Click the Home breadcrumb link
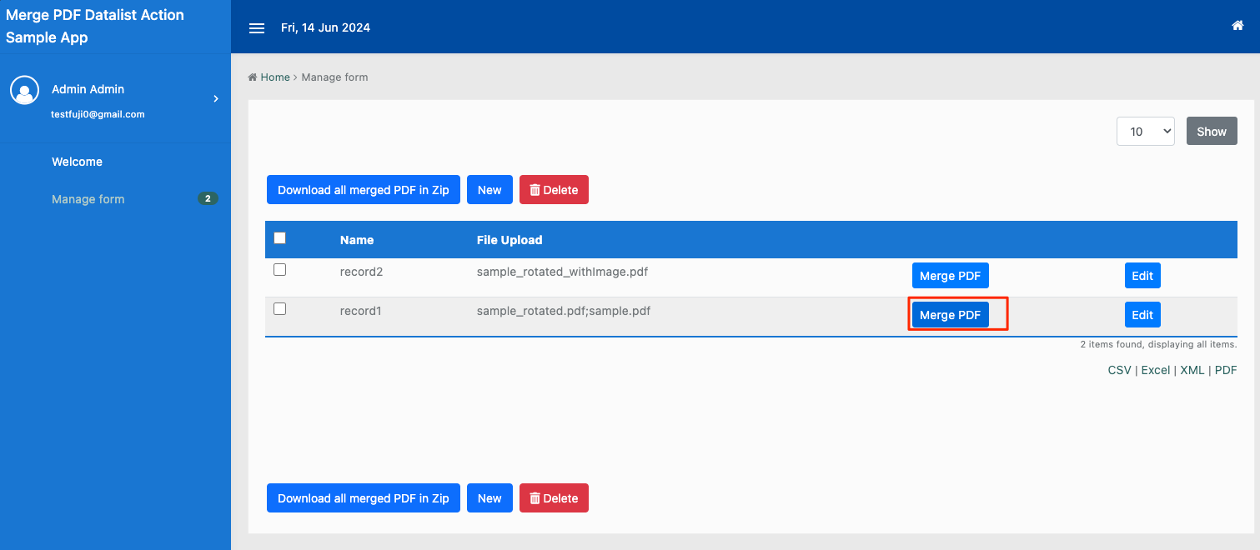 (x=274, y=77)
